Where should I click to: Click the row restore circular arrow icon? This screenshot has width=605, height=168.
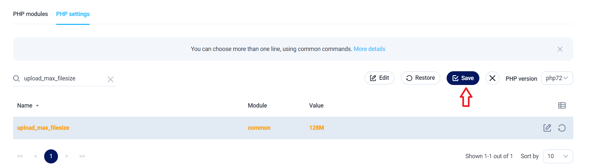click(562, 128)
